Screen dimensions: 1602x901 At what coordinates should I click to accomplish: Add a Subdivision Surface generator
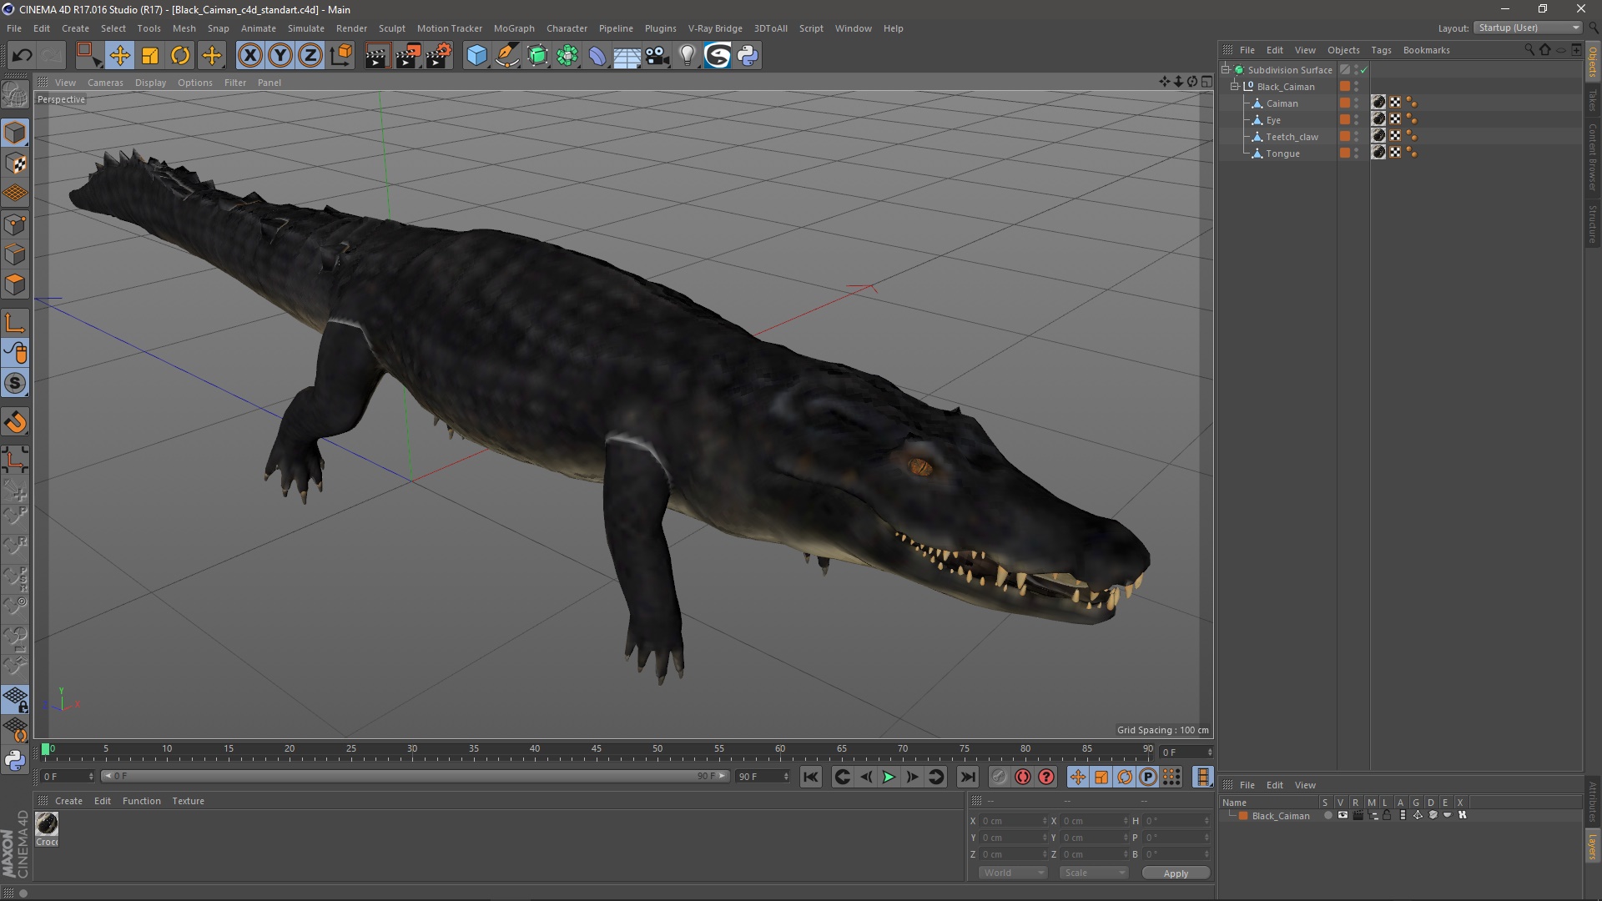537,56
